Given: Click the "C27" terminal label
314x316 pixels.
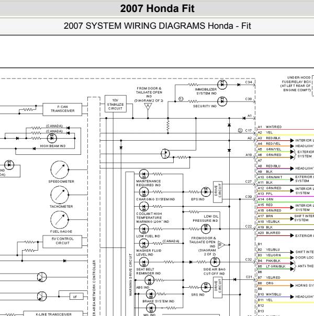Looking at the screenshot, I should point(248,182).
